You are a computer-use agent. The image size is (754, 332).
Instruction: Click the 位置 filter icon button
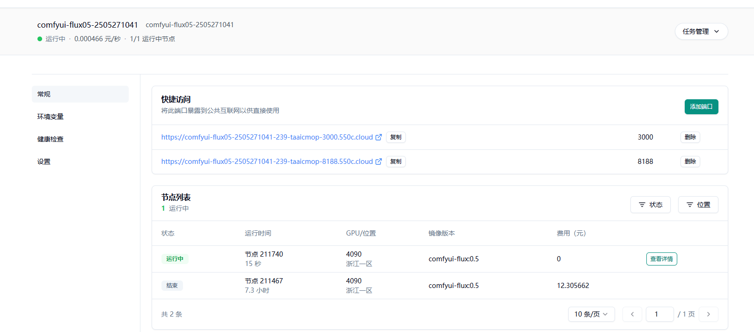click(x=698, y=205)
